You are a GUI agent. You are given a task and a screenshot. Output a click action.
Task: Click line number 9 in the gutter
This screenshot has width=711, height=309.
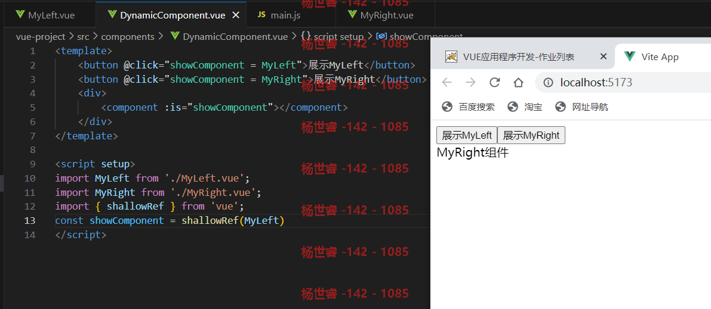click(32, 164)
